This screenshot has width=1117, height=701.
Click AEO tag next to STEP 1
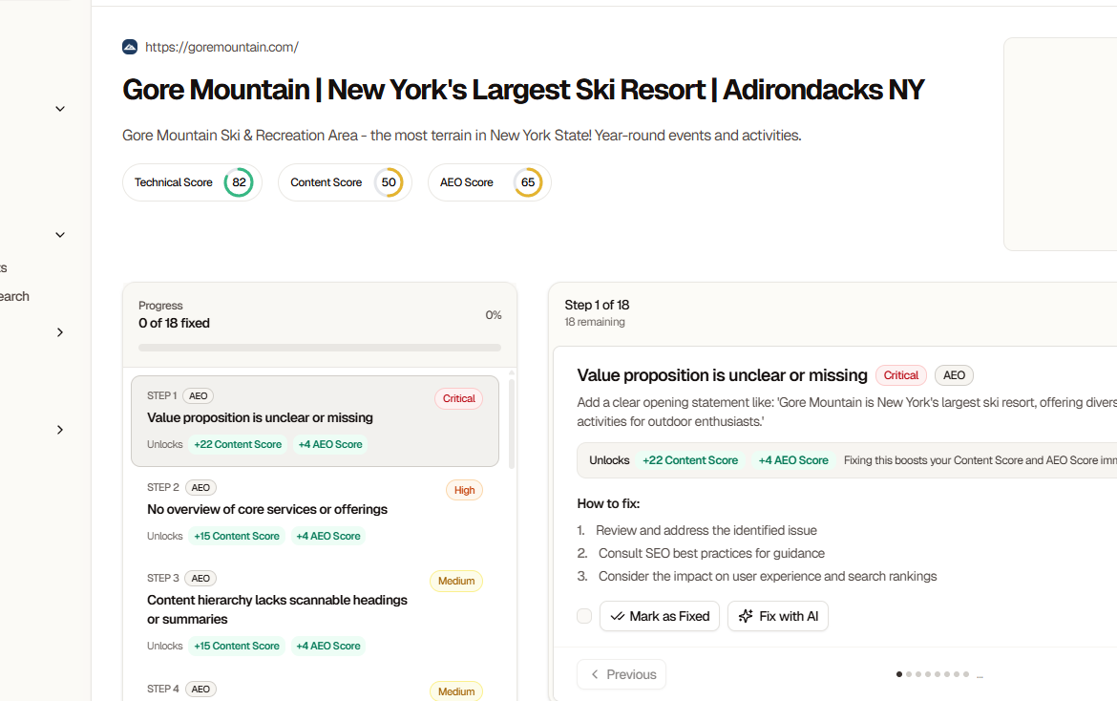coord(198,396)
